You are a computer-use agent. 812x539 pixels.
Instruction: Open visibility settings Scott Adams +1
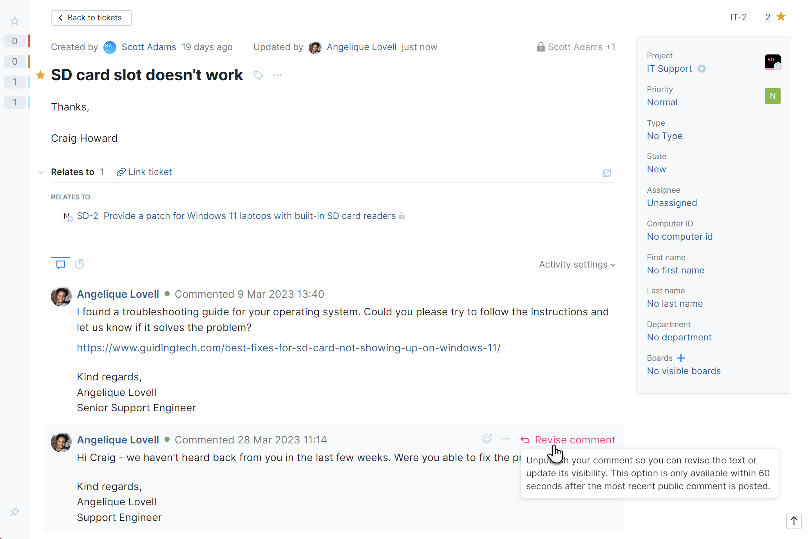click(576, 47)
